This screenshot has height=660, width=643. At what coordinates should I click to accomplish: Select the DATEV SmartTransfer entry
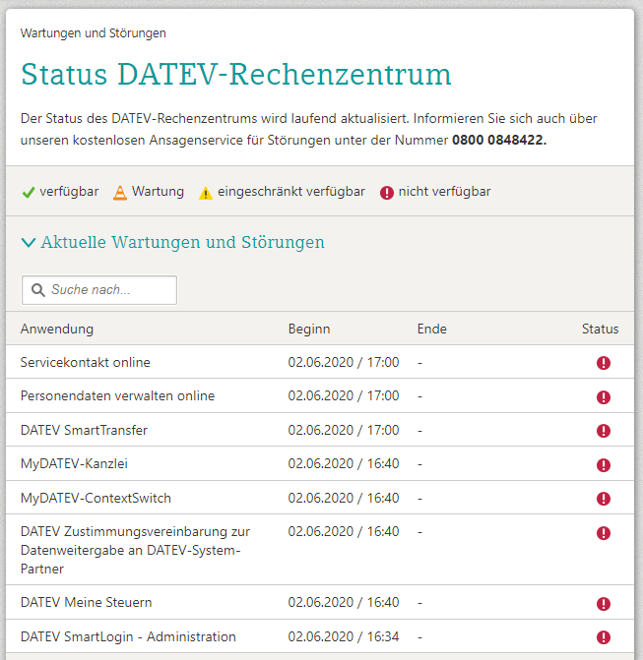[x=84, y=430]
